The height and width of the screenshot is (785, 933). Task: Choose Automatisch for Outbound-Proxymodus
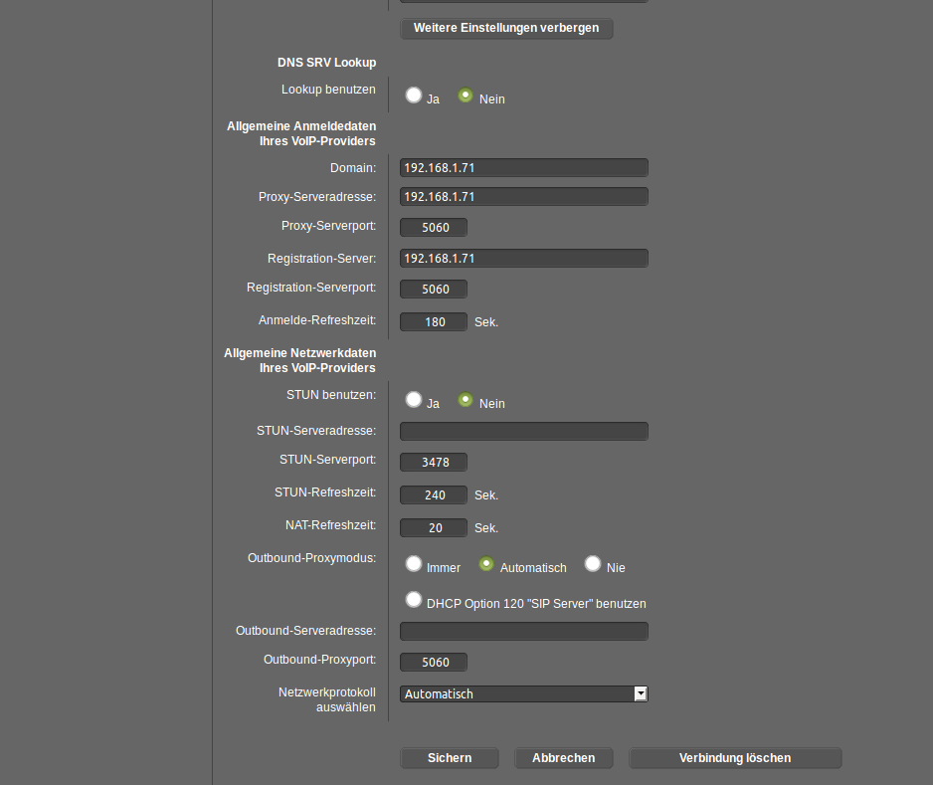point(485,563)
